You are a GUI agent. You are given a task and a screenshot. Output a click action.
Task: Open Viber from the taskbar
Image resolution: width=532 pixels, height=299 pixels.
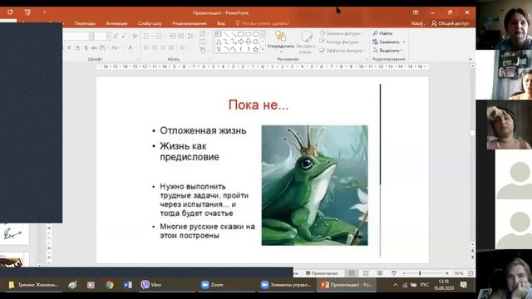click(151, 285)
